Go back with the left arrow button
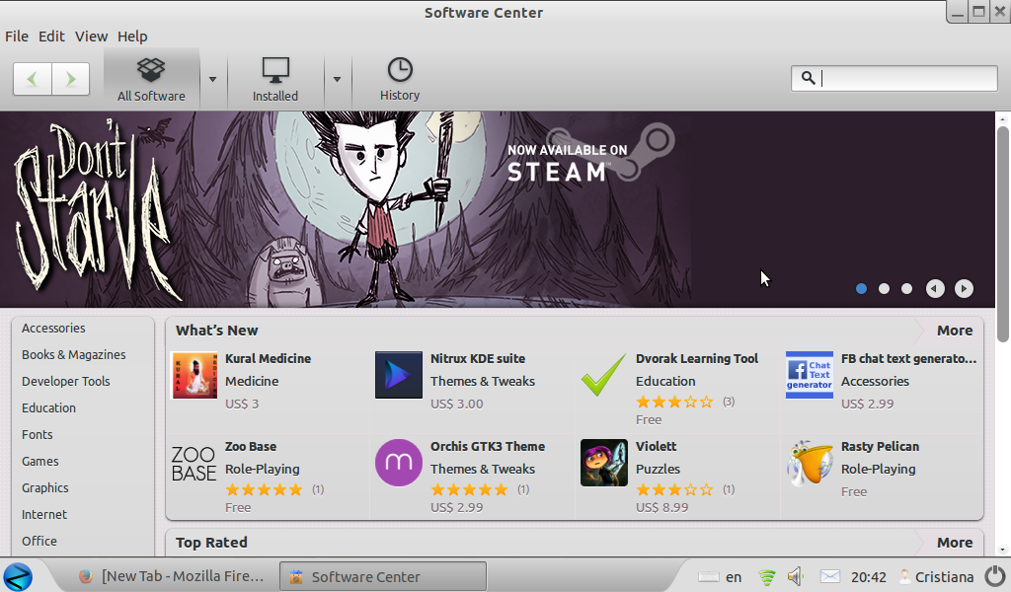The image size is (1011, 592). click(x=33, y=79)
